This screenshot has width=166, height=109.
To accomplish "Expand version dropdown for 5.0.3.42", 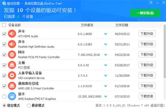I will 106,65.
